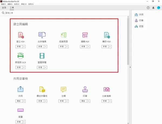Click 新增 button under 度量
162x124 pixels.
19,122
